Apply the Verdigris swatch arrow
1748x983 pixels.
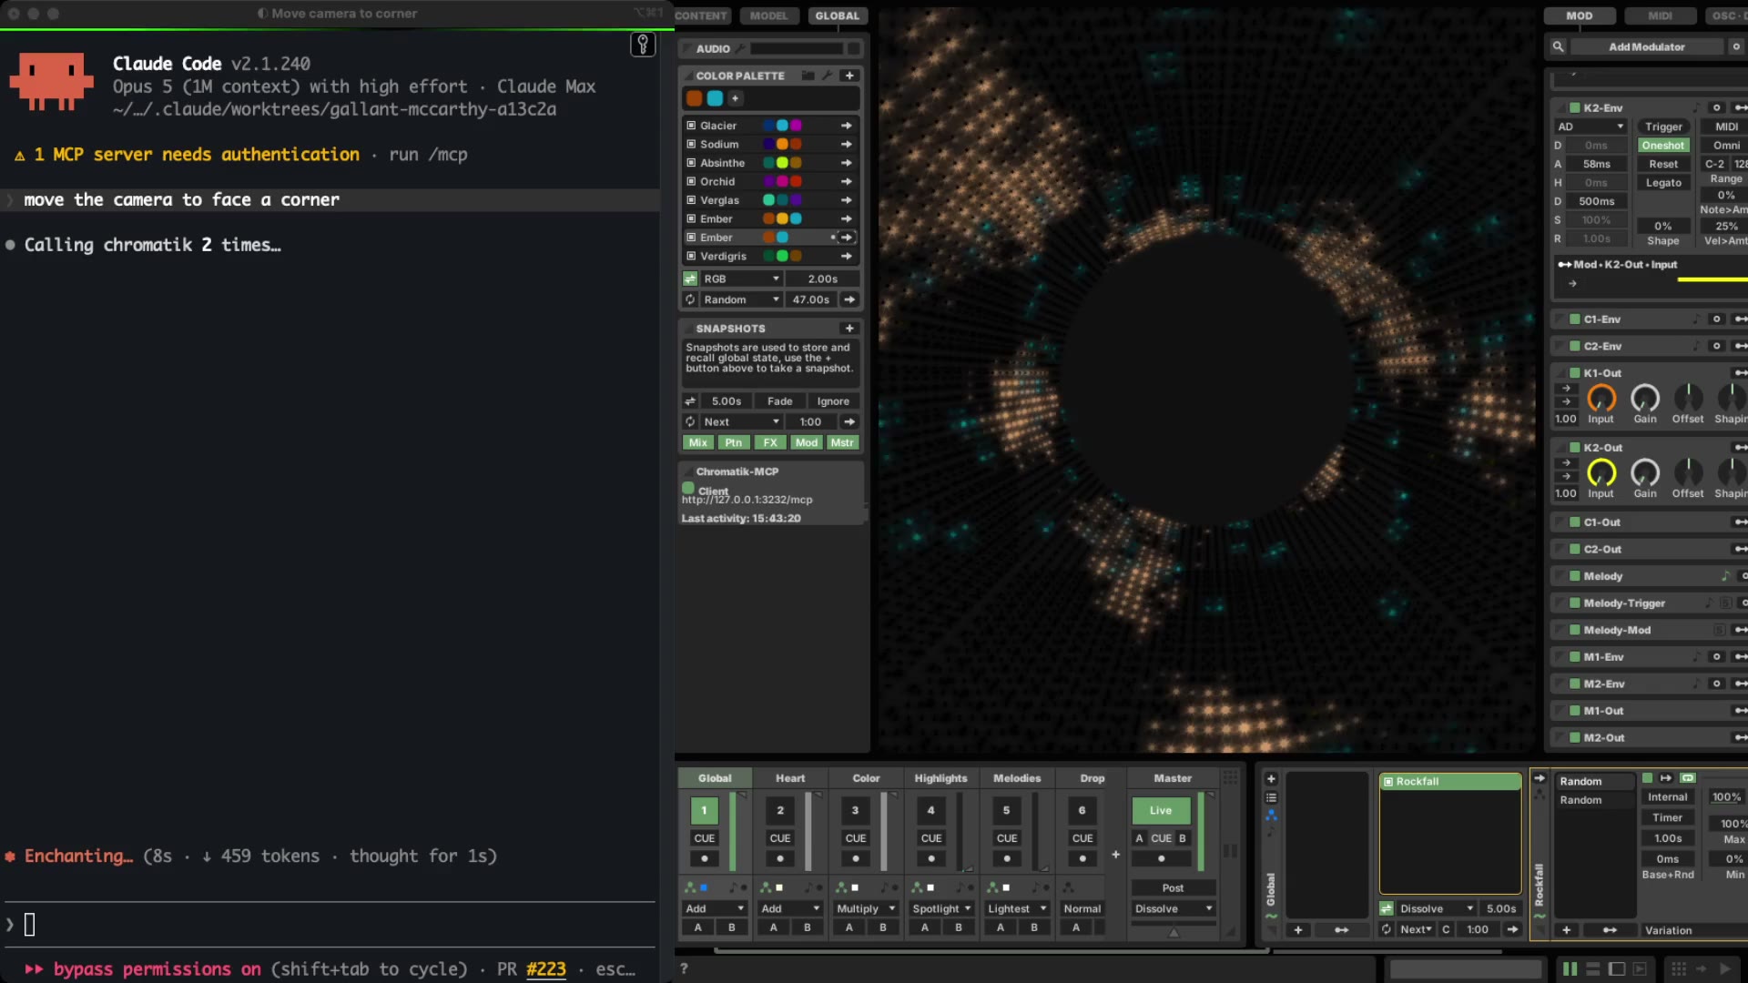click(x=847, y=257)
